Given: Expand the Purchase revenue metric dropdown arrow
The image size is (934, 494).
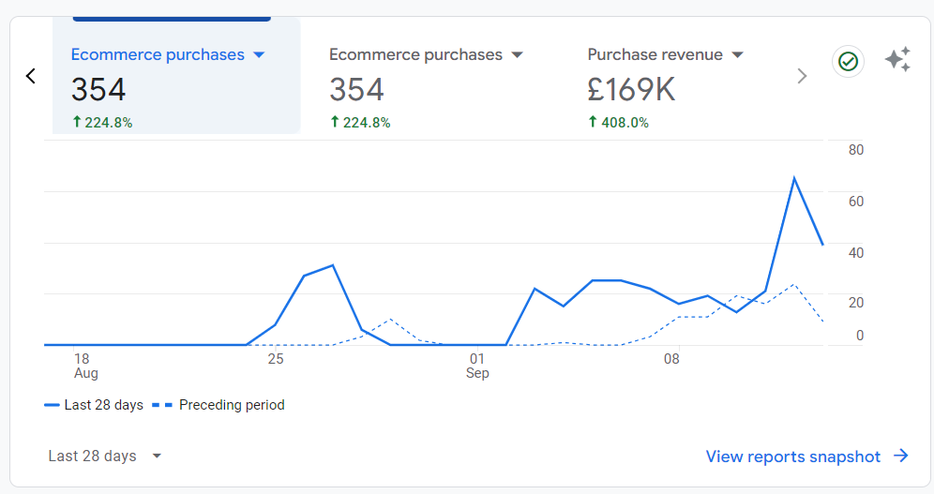Looking at the screenshot, I should tap(737, 54).
